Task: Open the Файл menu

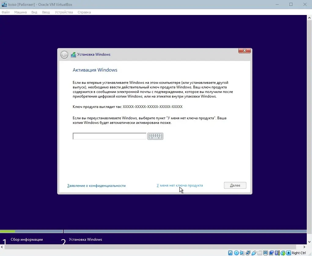Action: (6, 12)
